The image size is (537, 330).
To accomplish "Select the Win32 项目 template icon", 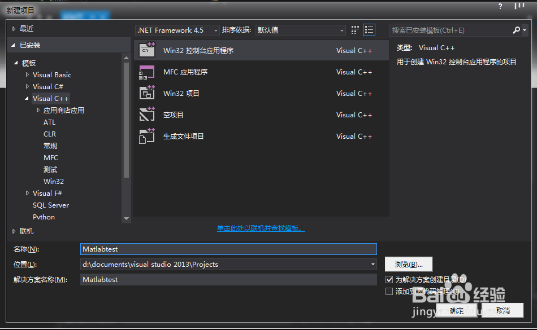I will [x=146, y=93].
